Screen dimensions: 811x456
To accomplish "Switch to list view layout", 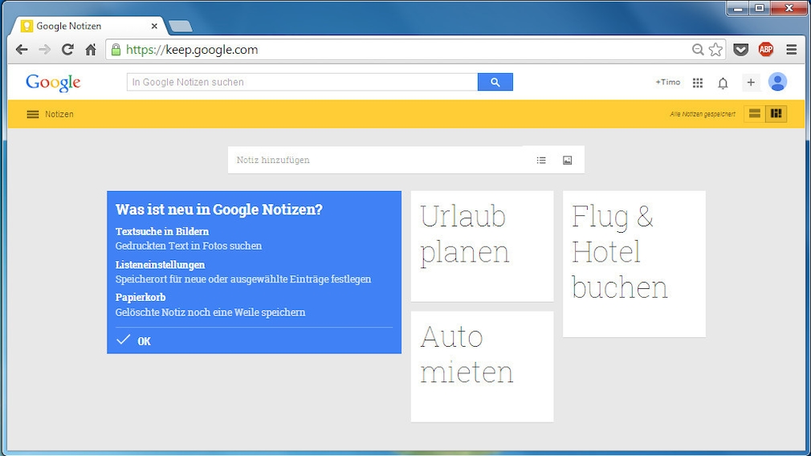I will click(755, 114).
